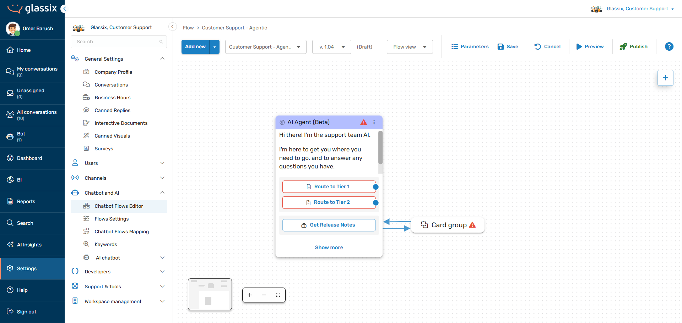Preview the flow
The image size is (682, 323).
[590, 46]
